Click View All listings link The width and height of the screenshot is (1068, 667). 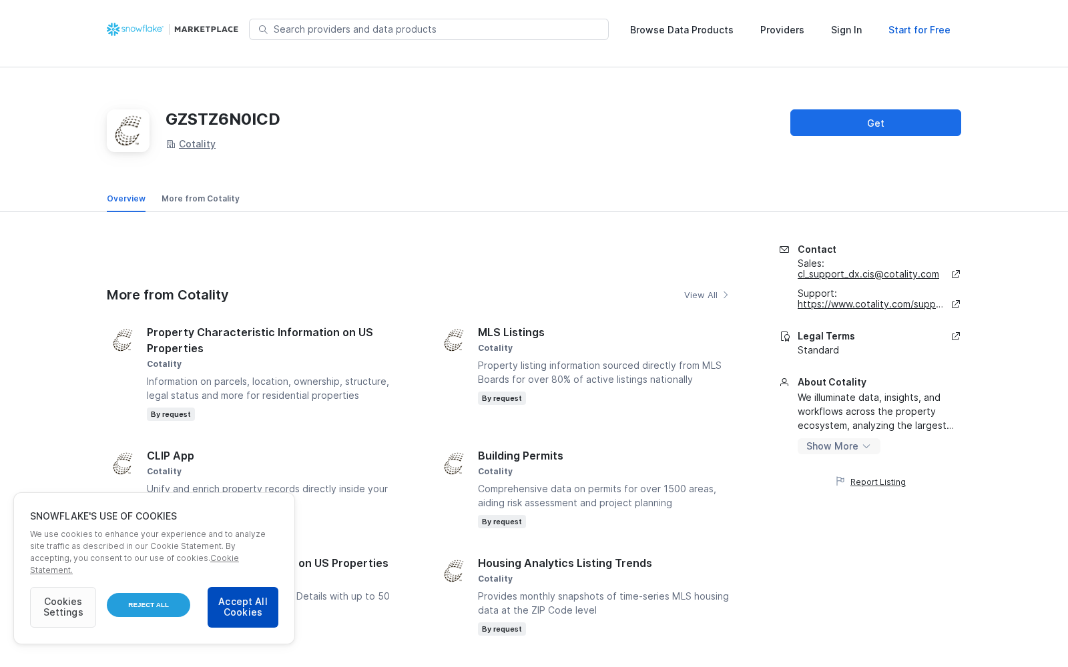pyautogui.click(x=701, y=295)
